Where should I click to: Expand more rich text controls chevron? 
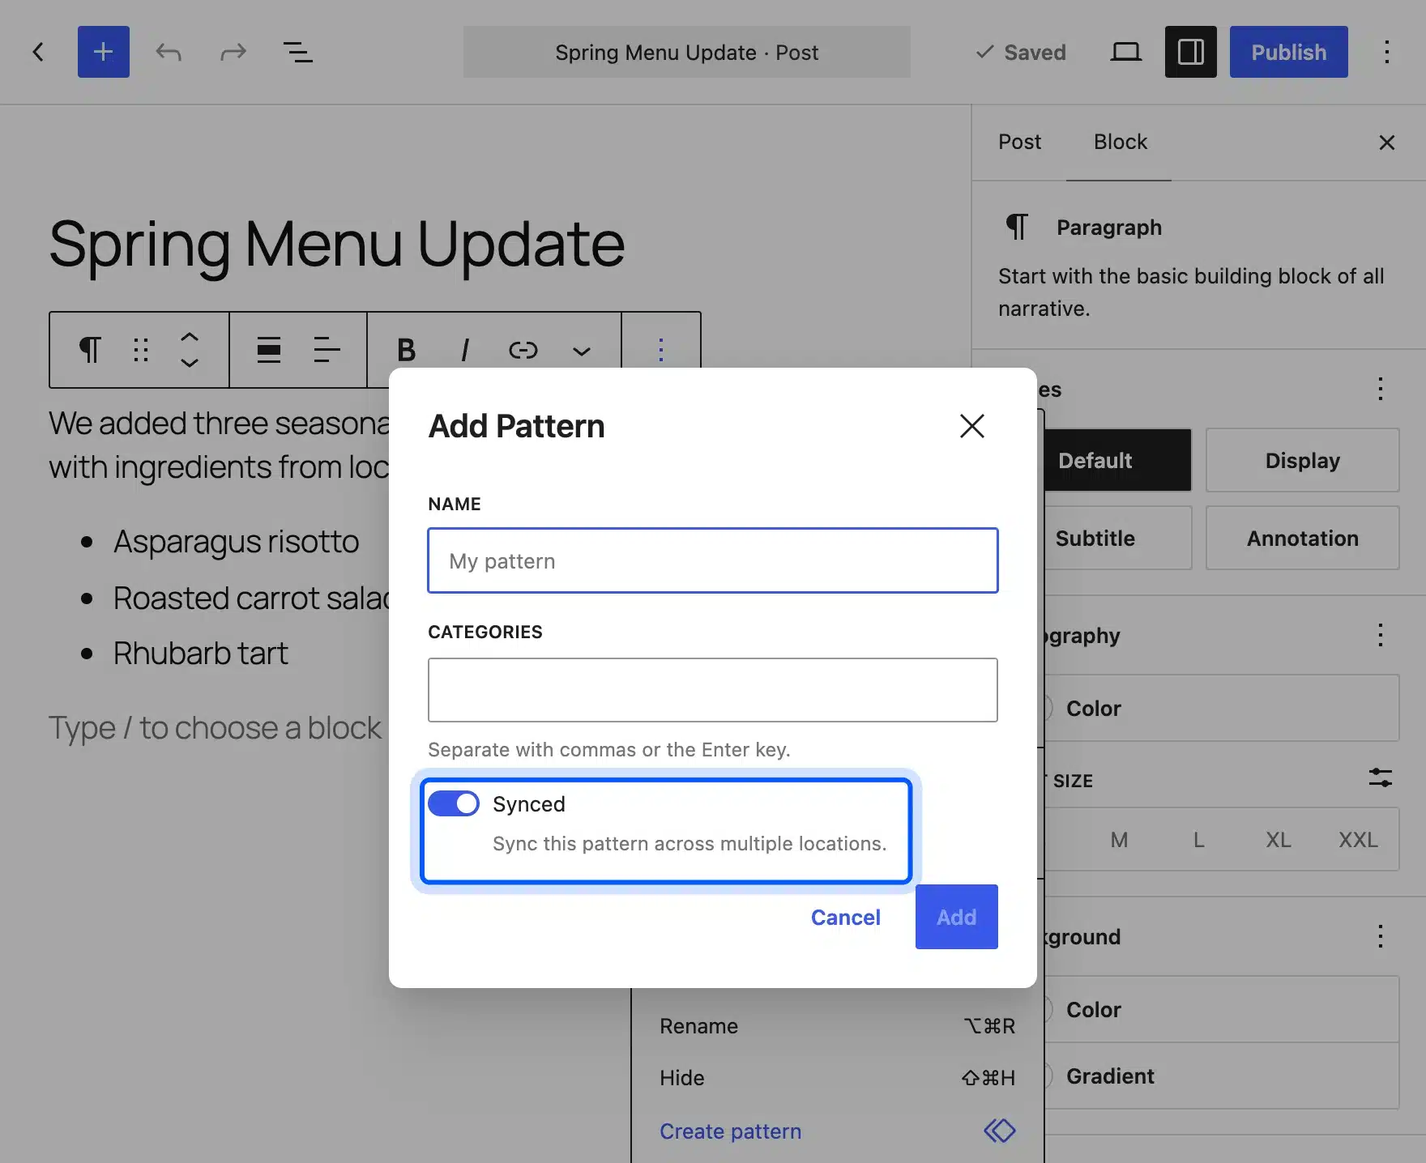pyautogui.click(x=582, y=351)
